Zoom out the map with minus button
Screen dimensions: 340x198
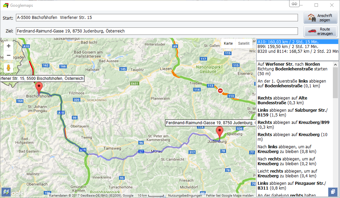coord(8,55)
